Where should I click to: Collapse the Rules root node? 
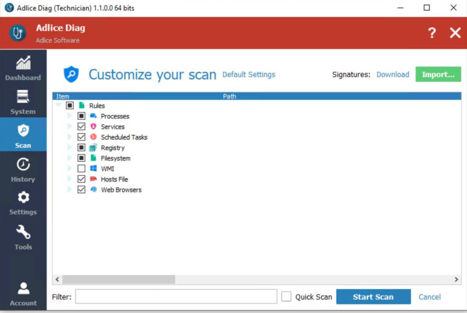[58, 105]
